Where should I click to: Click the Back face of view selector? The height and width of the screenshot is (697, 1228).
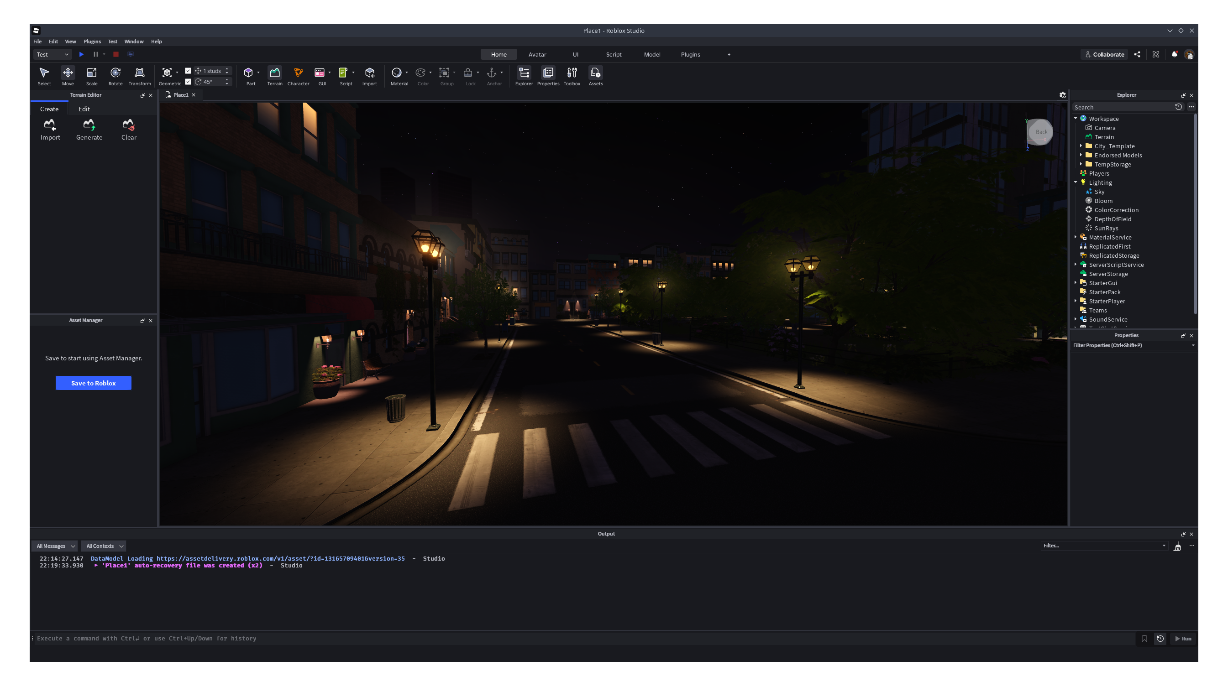(1041, 132)
